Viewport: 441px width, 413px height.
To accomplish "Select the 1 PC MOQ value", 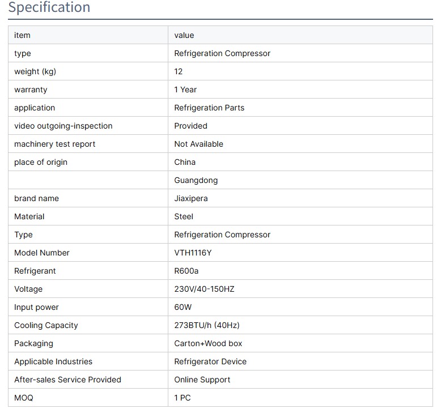I will click(183, 398).
